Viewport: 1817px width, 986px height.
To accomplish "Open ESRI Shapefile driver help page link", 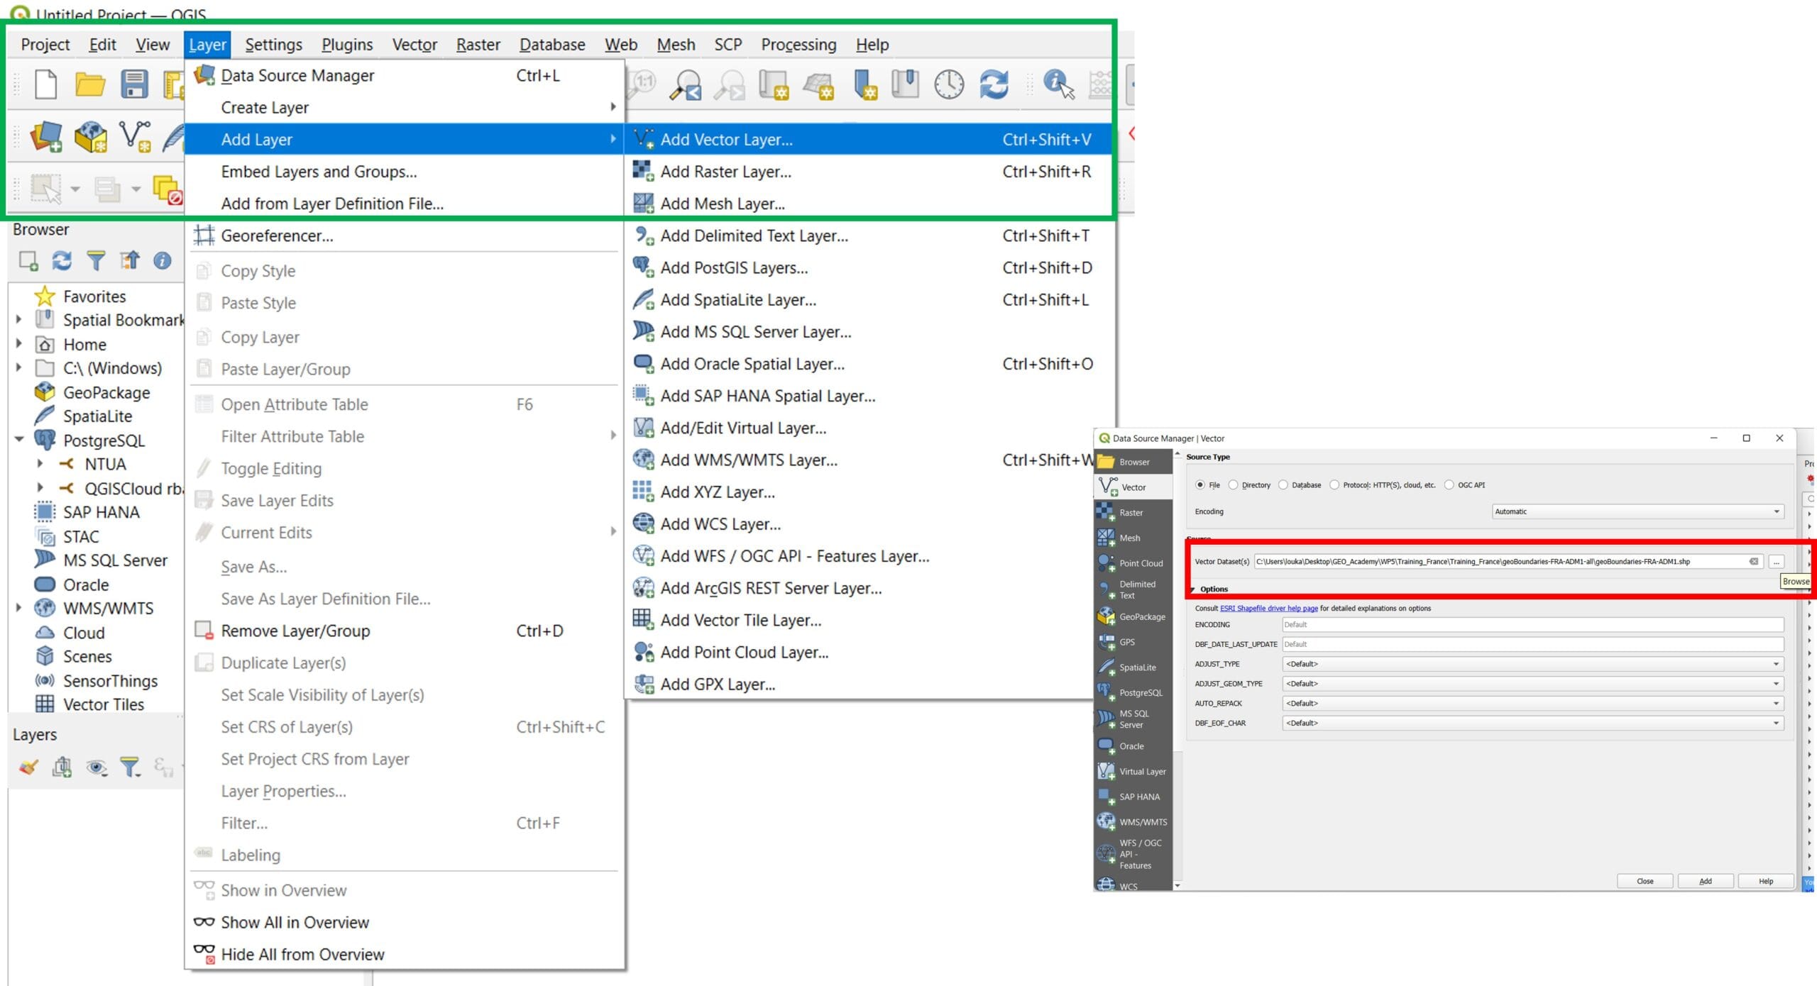I will point(1268,609).
